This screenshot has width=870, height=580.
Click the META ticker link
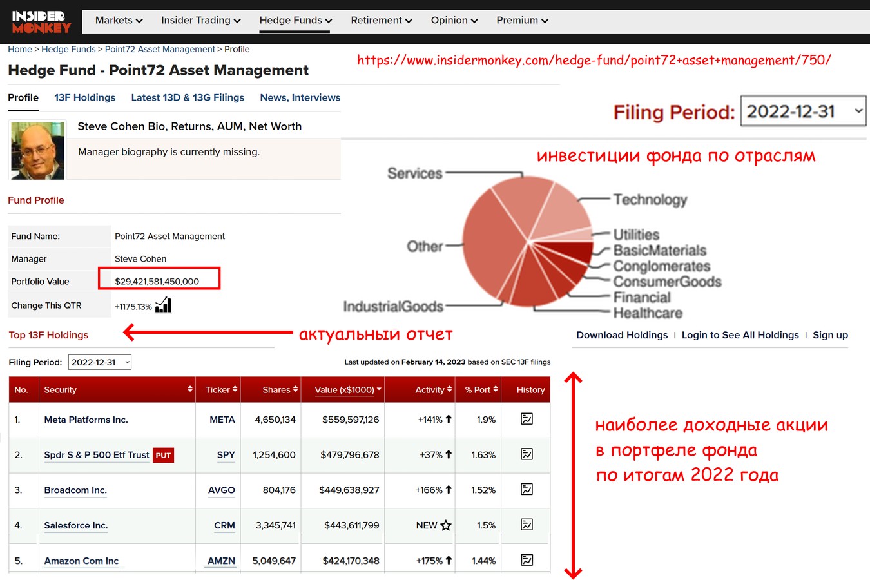[x=222, y=420]
